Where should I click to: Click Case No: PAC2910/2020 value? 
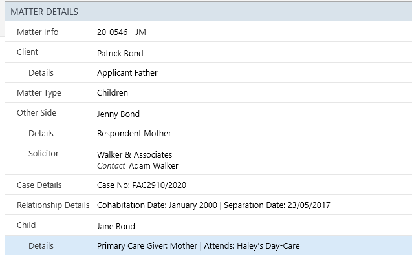[142, 185]
